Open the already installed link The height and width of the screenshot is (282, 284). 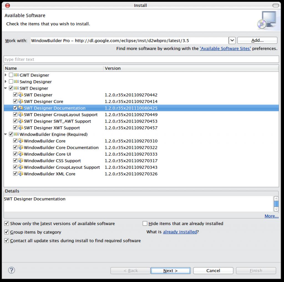point(180,232)
